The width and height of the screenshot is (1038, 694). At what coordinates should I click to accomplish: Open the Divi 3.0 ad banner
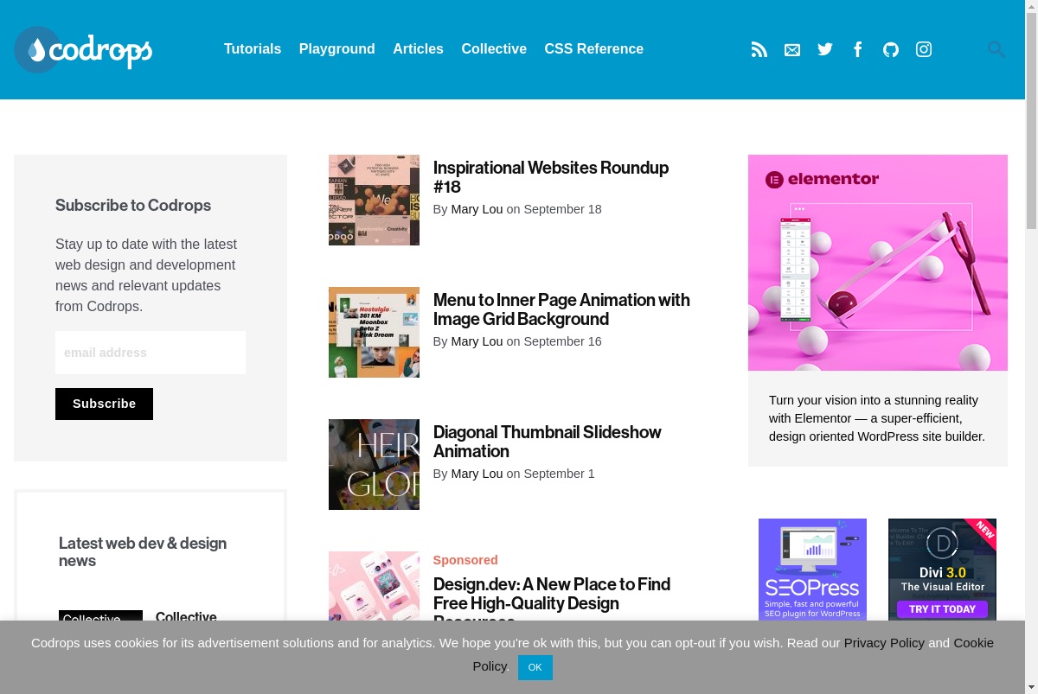[x=942, y=570]
